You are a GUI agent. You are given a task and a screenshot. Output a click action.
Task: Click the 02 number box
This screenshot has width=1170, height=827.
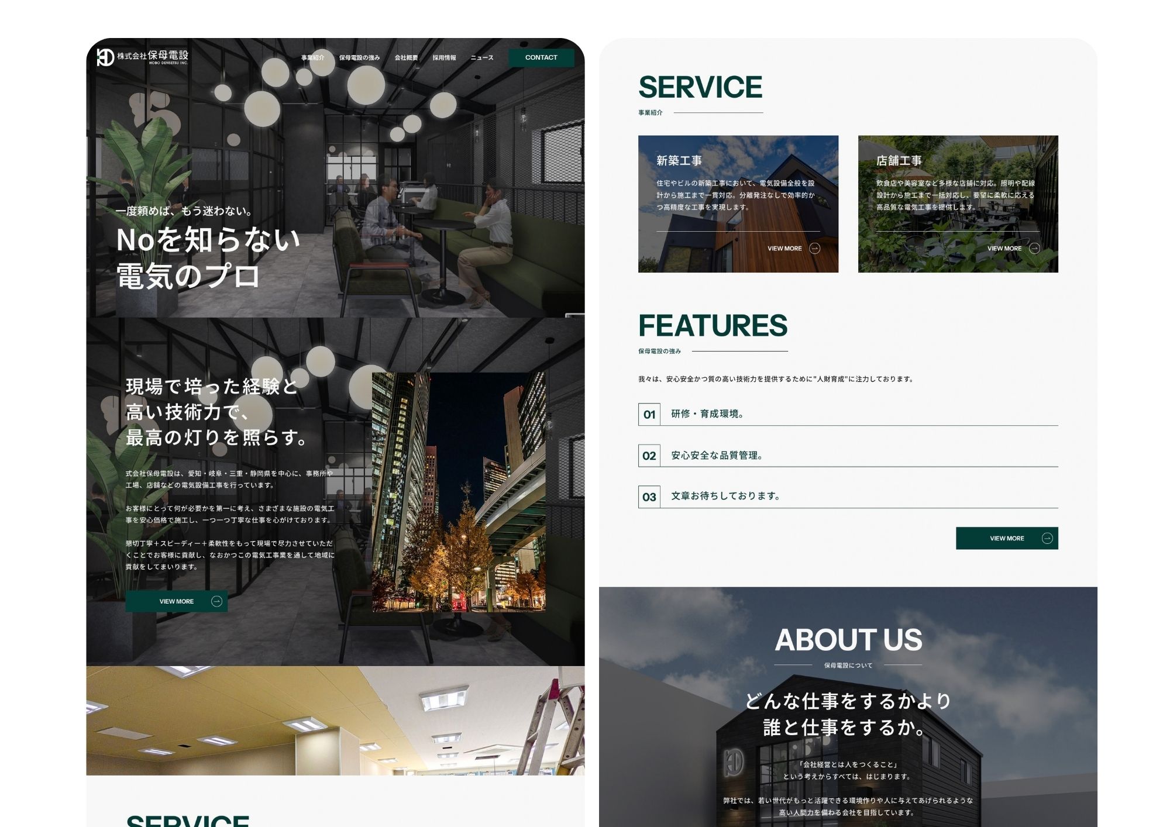649,456
